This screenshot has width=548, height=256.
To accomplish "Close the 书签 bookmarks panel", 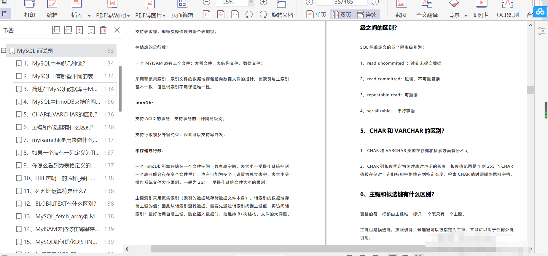I will [x=117, y=30].
